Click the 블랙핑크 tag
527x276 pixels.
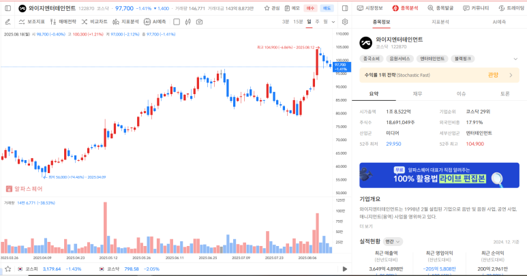[x=463, y=59]
